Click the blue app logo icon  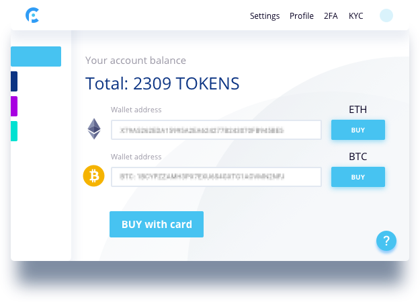pos(32,15)
